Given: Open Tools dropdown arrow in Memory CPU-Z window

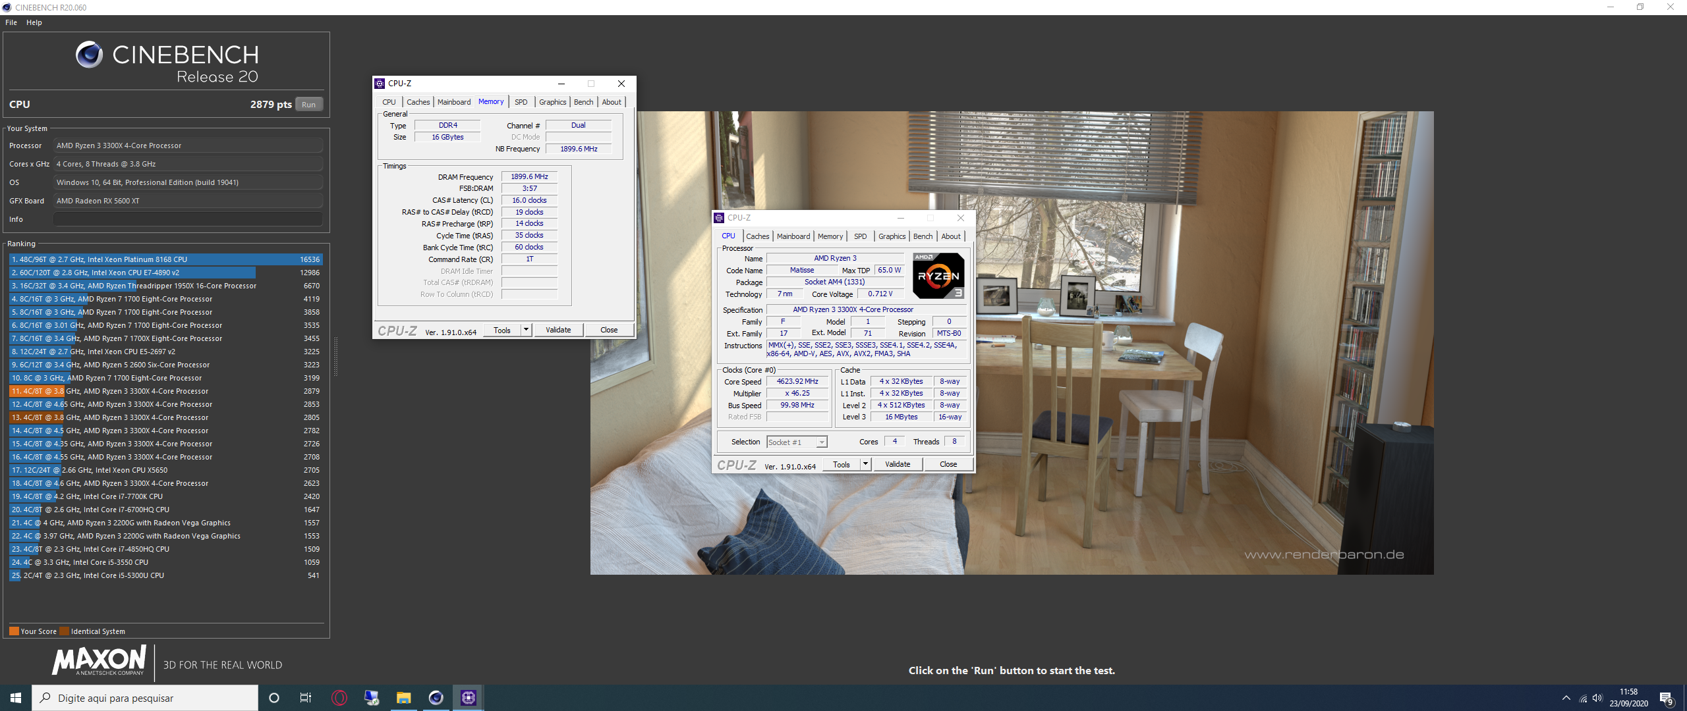Looking at the screenshot, I should point(526,330).
